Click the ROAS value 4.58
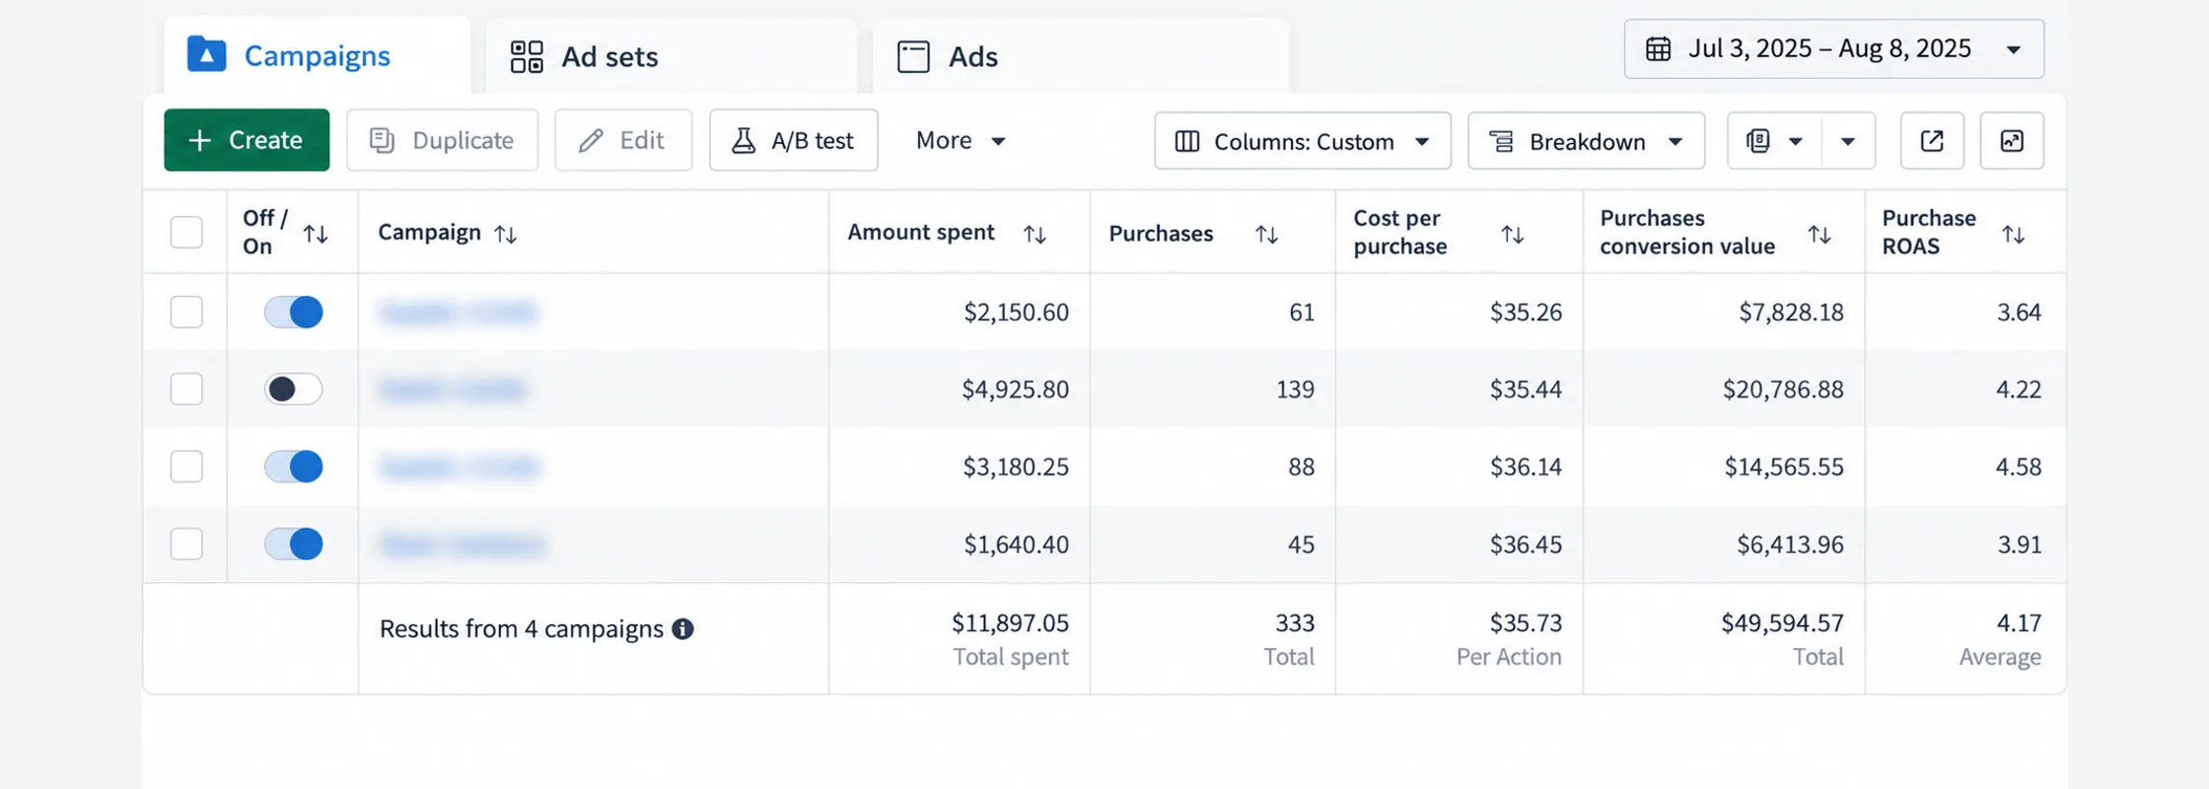 2018,466
